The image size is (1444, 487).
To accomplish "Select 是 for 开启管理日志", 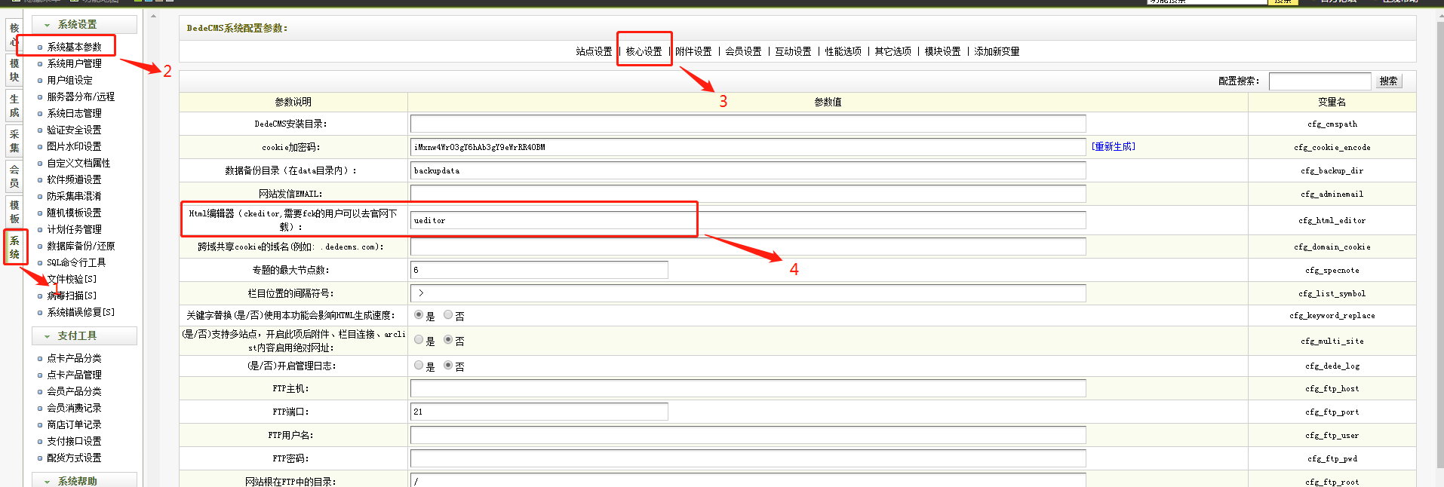I will (419, 365).
